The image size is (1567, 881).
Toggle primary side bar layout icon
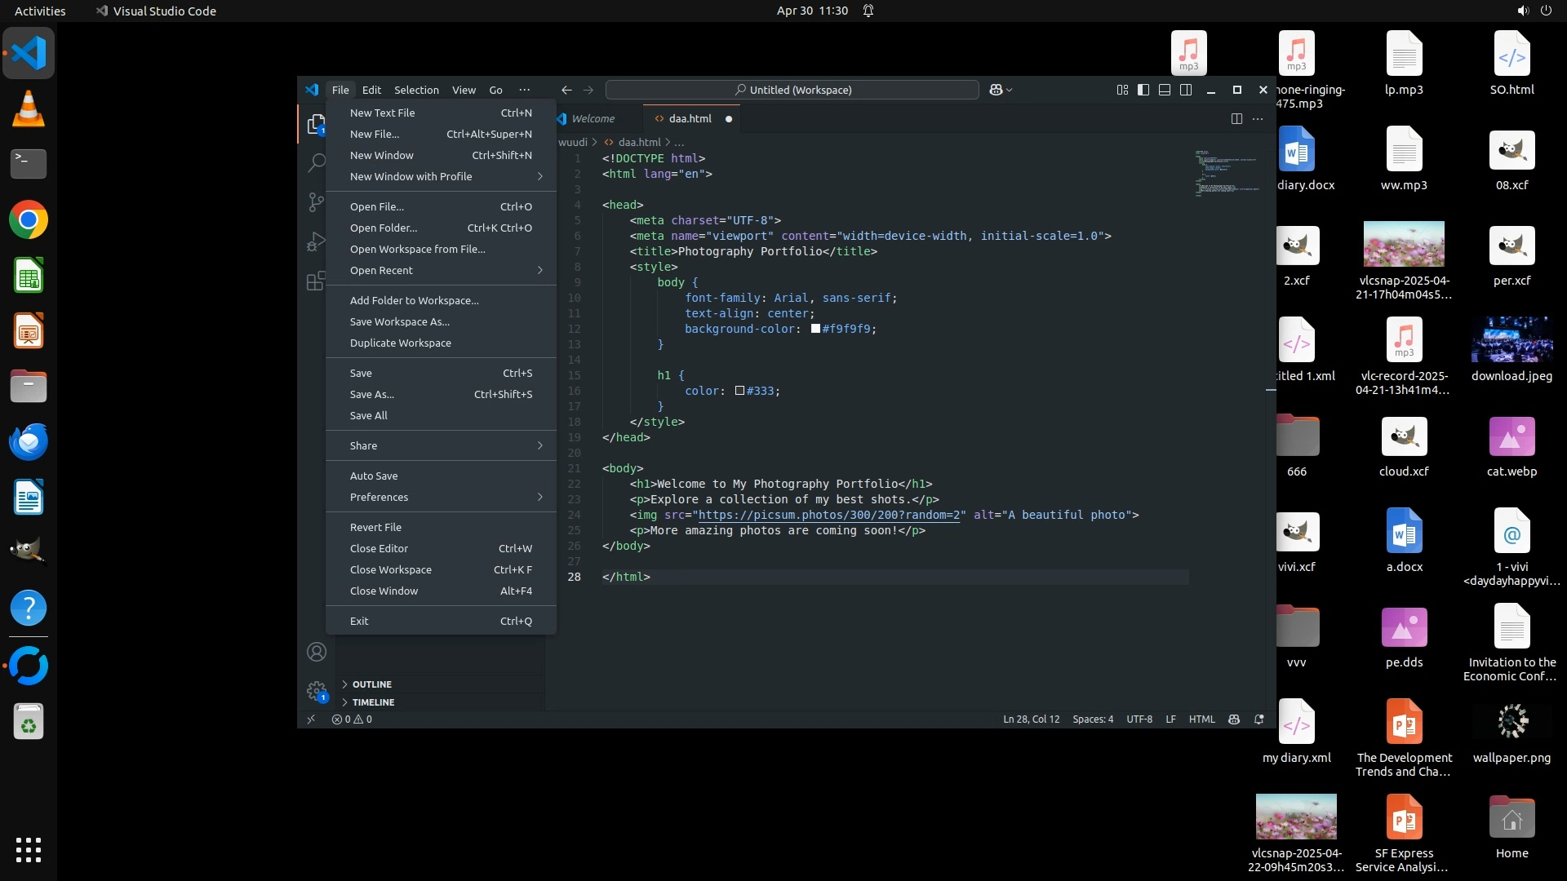click(1143, 90)
